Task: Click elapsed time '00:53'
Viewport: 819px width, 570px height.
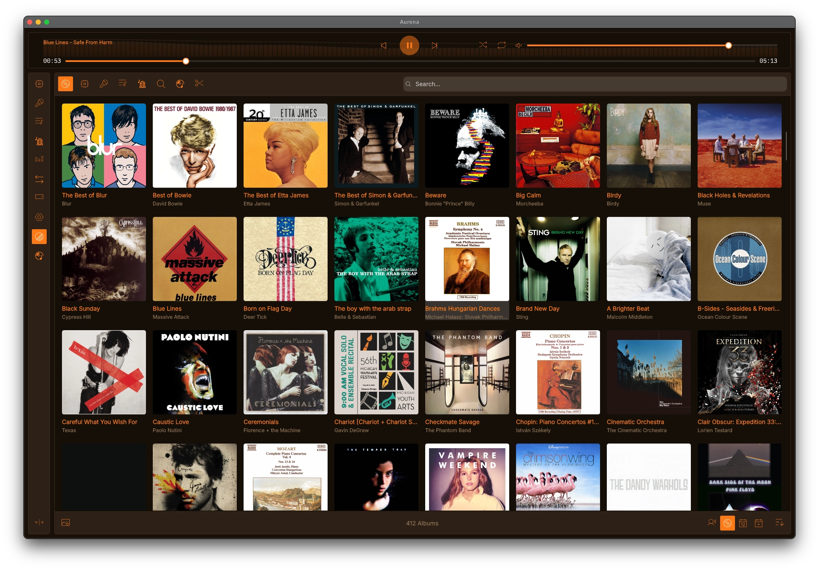Action: 52,61
